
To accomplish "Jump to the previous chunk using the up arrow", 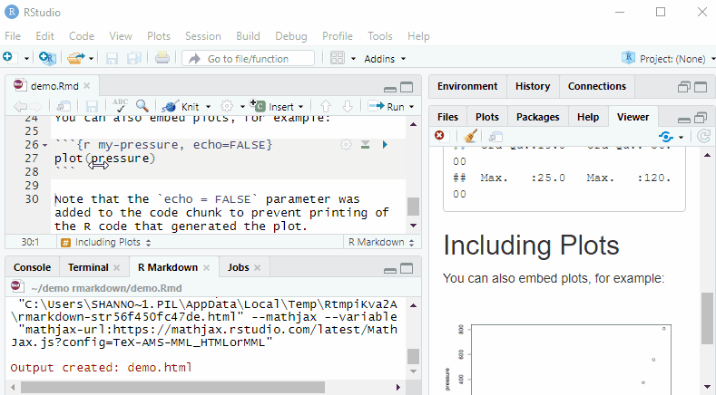I will 326,107.
